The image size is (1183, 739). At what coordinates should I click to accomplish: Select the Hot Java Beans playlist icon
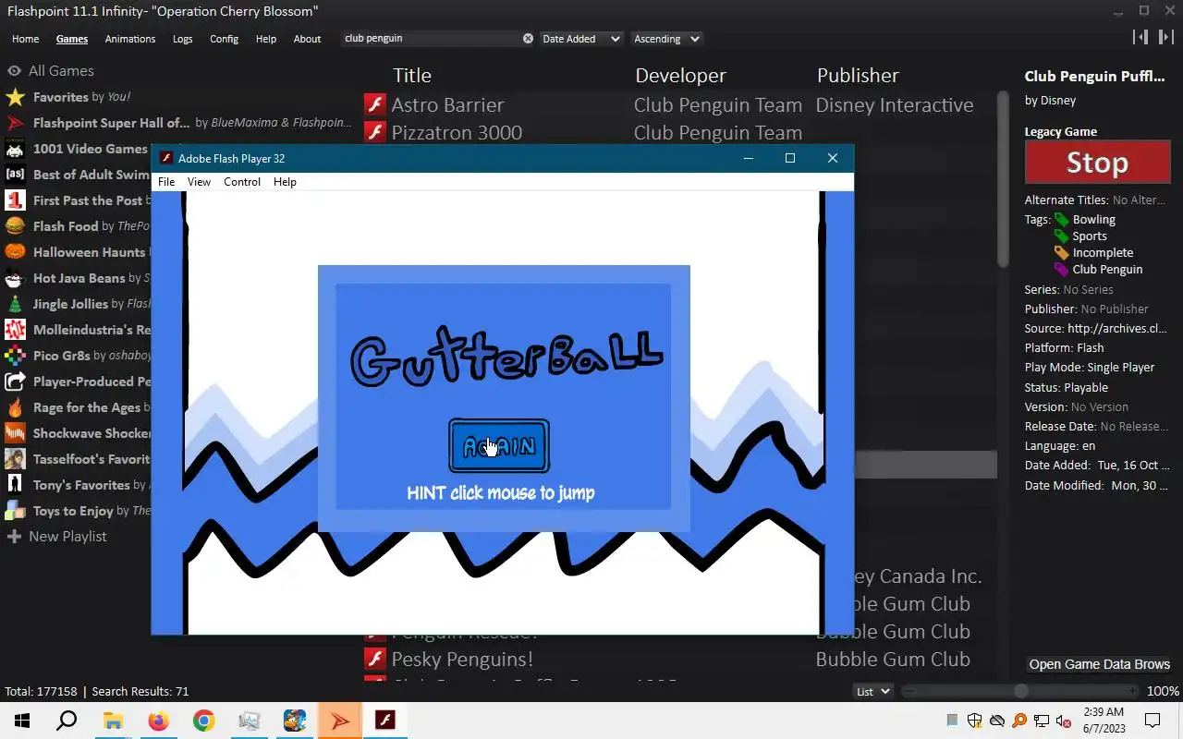pos(15,278)
